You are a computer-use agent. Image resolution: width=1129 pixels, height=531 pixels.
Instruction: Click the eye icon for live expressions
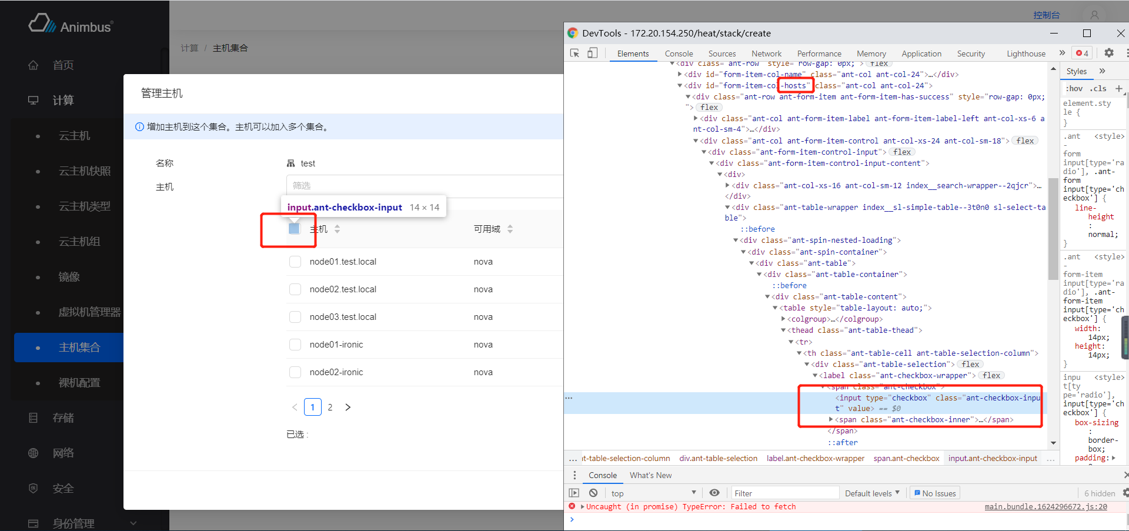(714, 493)
